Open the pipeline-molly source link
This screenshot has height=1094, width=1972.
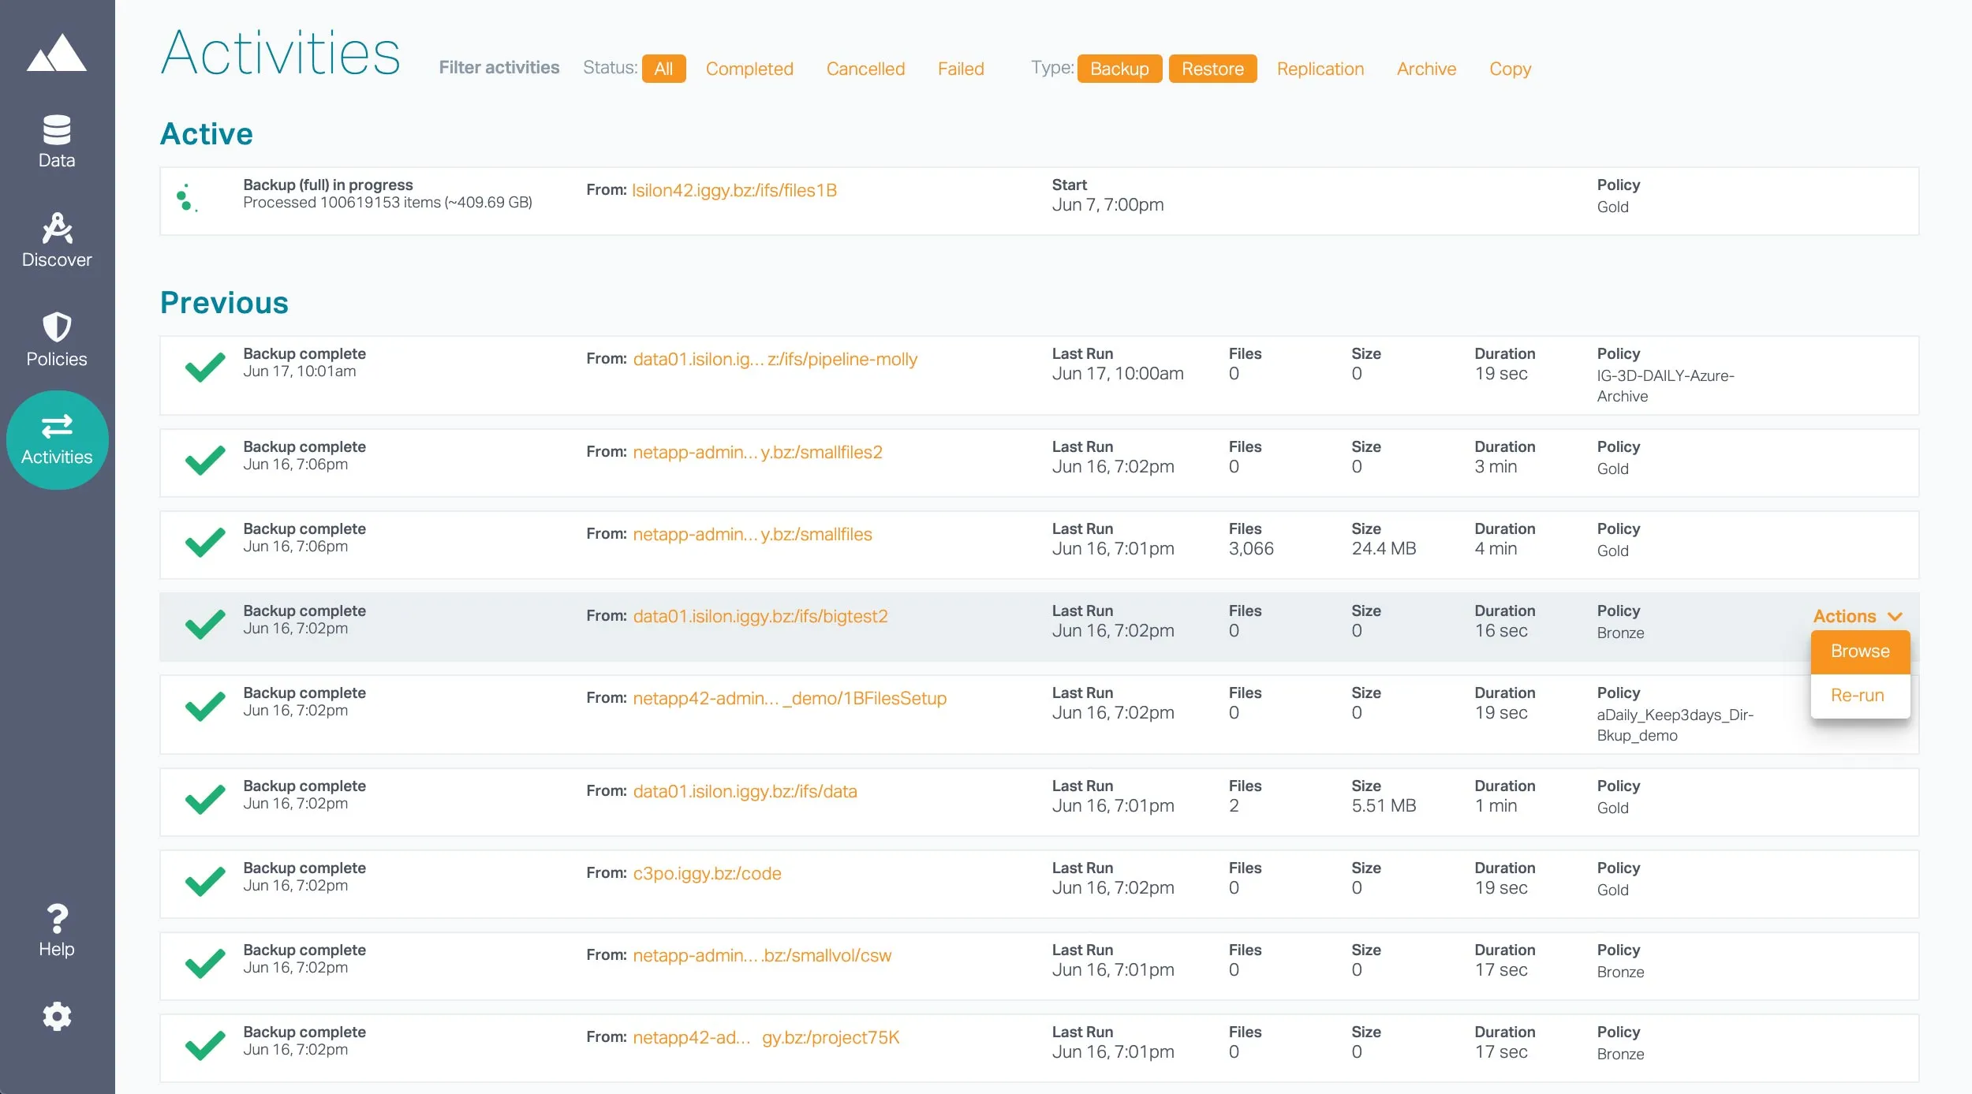(x=775, y=359)
